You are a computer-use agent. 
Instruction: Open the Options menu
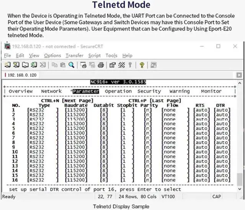tap(52, 56)
